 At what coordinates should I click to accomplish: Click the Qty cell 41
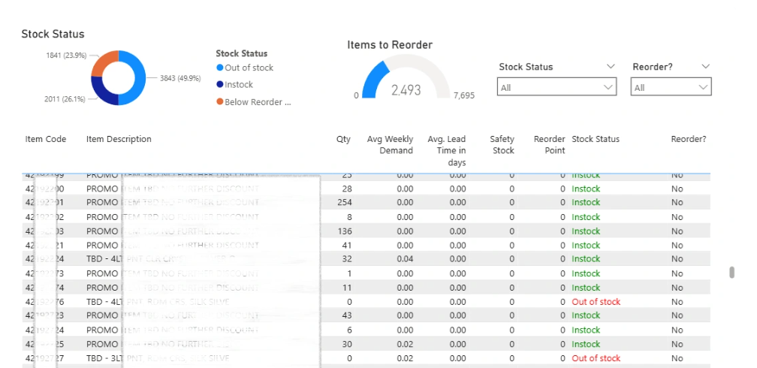[347, 246]
